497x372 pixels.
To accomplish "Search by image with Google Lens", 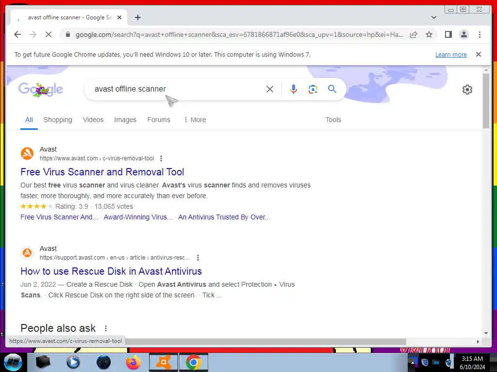I will (x=313, y=89).
